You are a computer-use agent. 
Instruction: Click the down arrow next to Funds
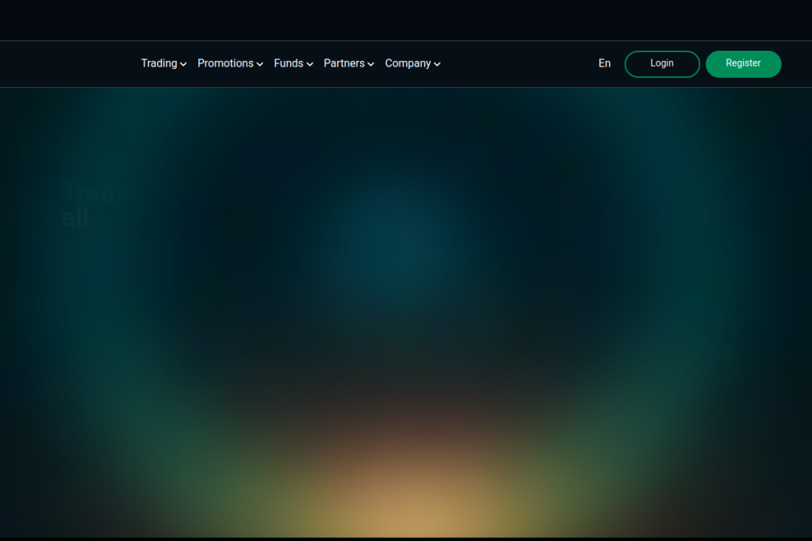pyautogui.click(x=309, y=64)
